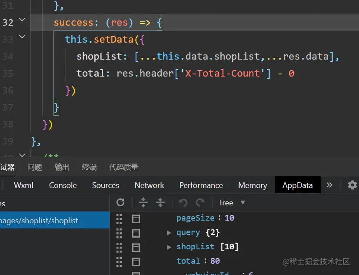Viewport: 359px width, 275px height.
Task: Undo last AppData edit
Action: (x=183, y=203)
